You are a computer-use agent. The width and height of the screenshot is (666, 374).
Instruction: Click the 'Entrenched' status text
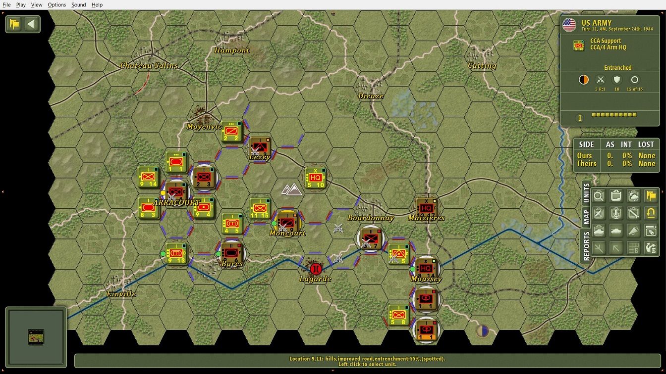[x=617, y=68]
